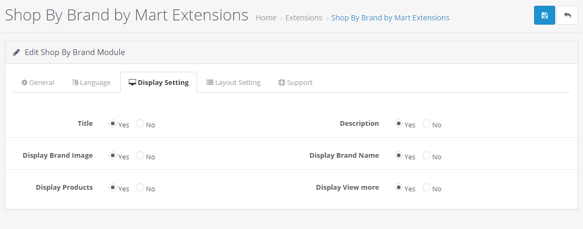The image size is (583, 229).
Task: Click the 'Edit Shop By Brand Module' heading
Action: click(75, 52)
